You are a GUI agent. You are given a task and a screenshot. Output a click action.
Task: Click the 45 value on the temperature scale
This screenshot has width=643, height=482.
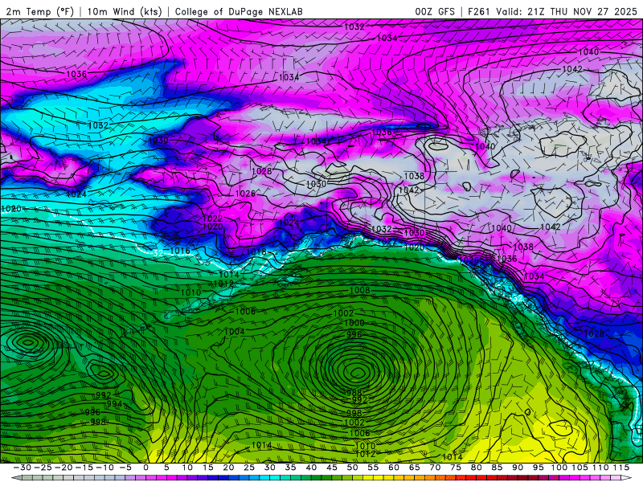(332, 468)
